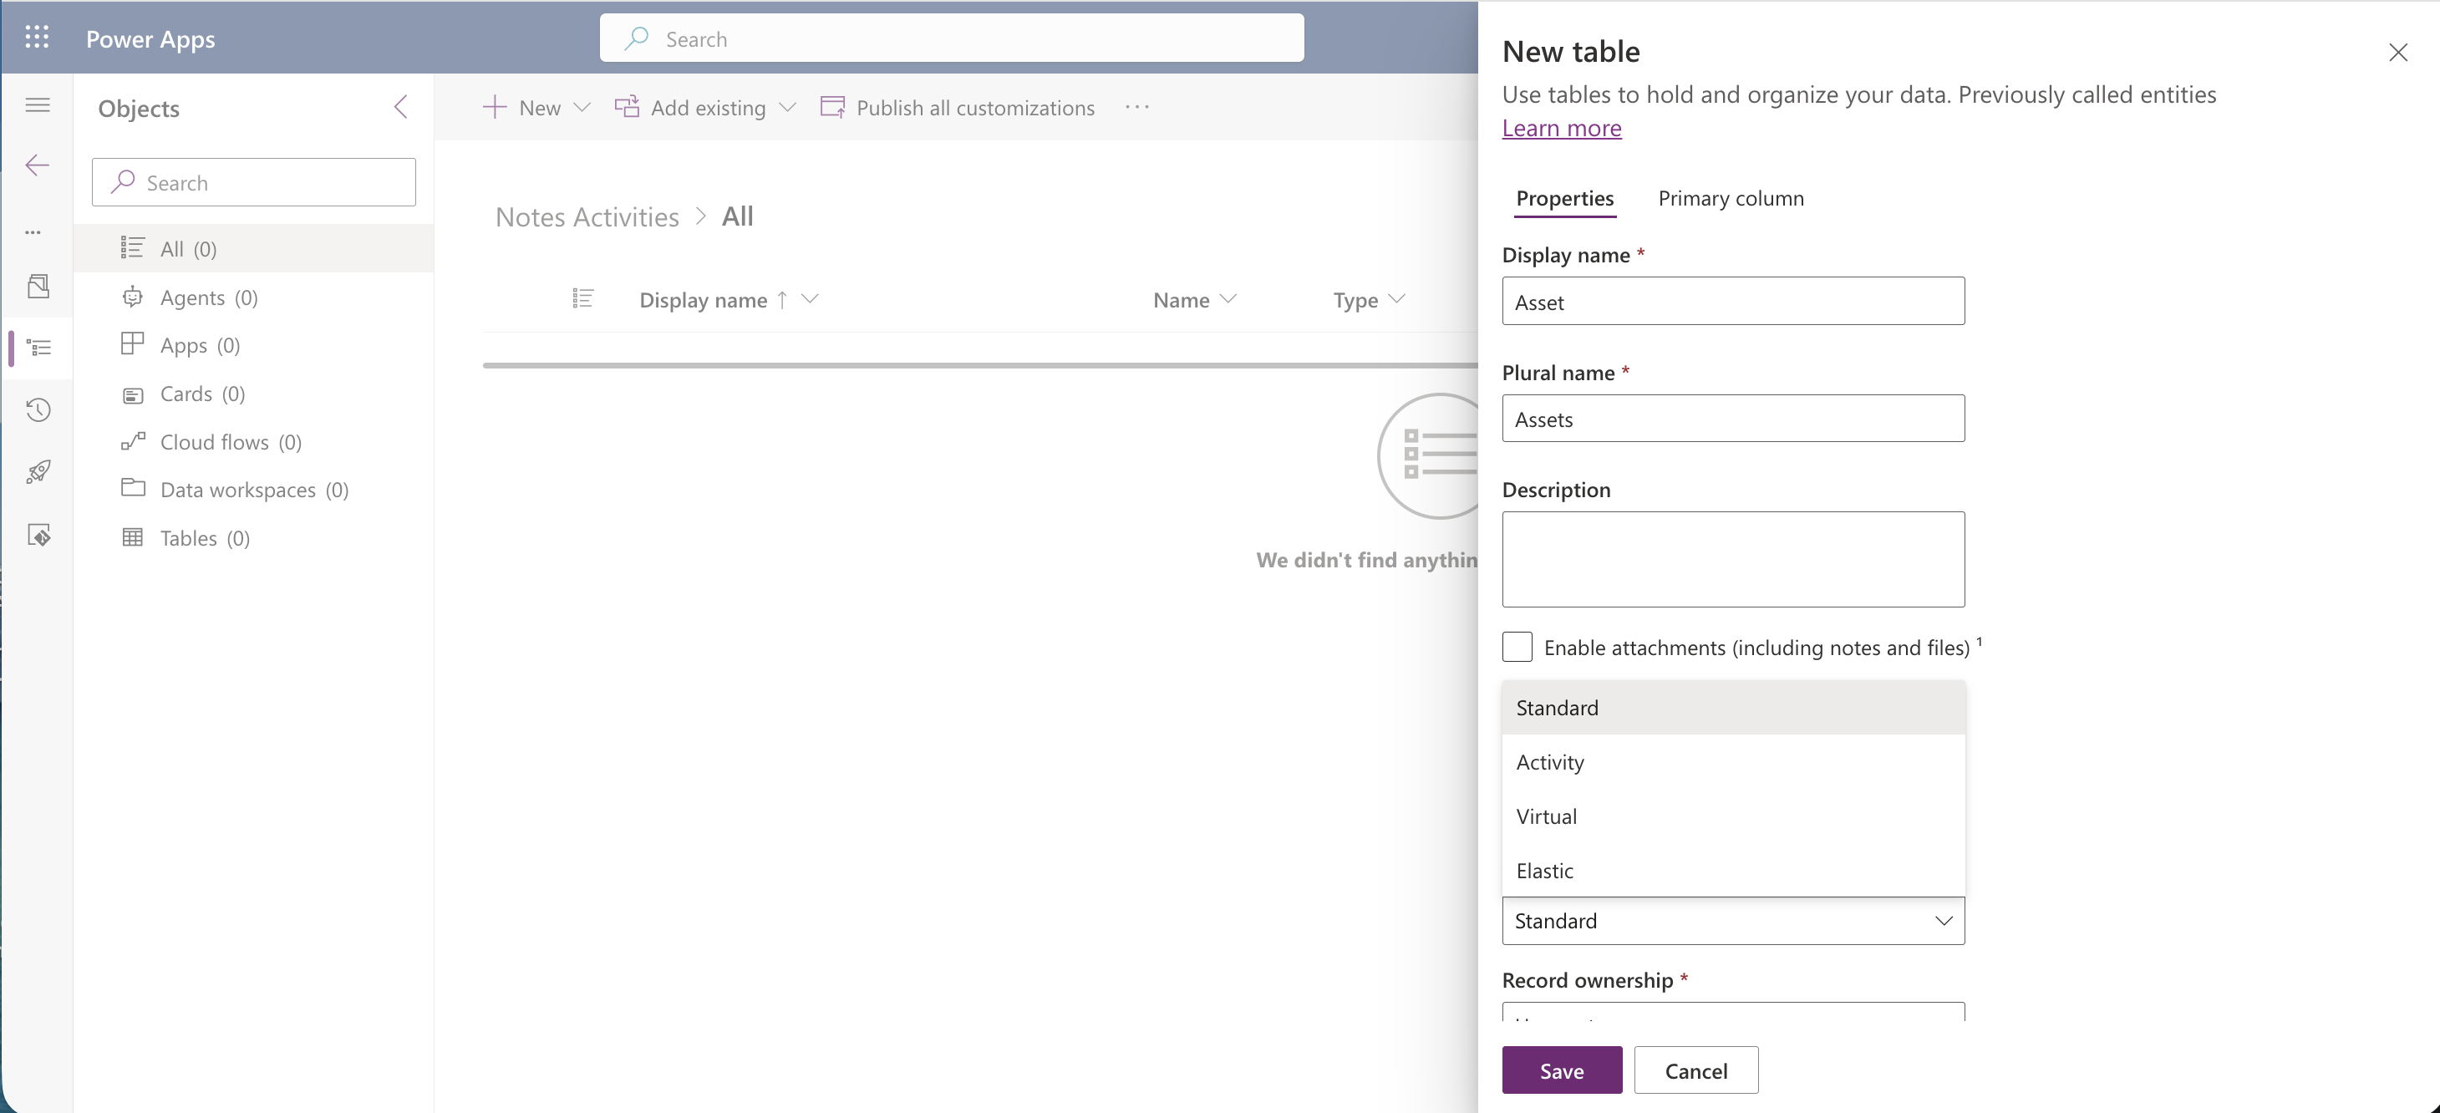The height and width of the screenshot is (1113, 2440).
Task: Choose Activity option in type list
Action: (x=1733, y=761)
